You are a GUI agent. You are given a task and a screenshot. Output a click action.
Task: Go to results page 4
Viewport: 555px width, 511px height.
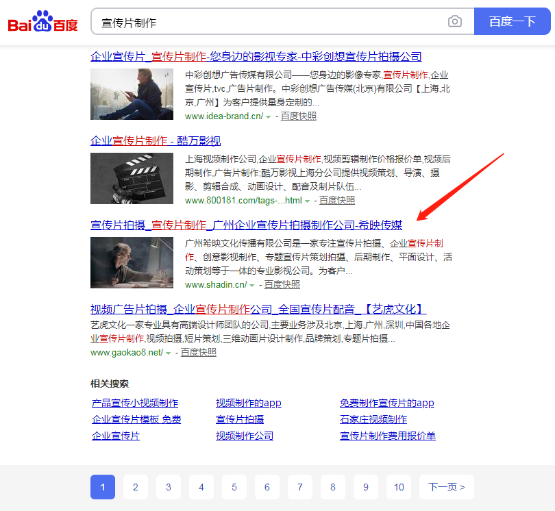tap(201, 487)
